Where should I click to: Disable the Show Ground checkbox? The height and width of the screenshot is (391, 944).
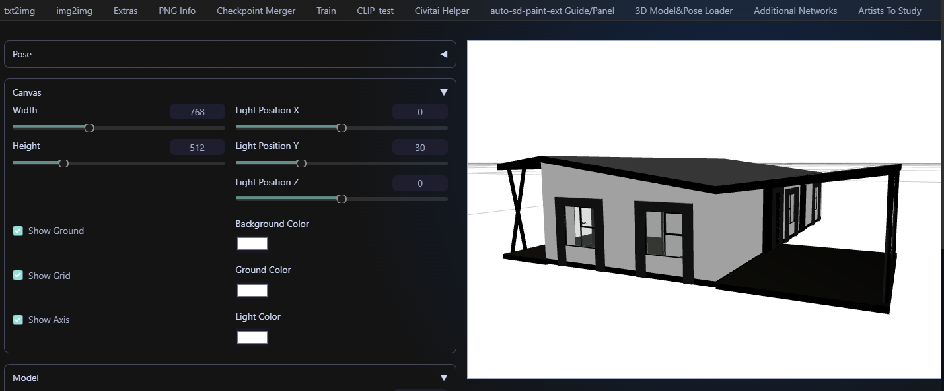(17, 230)
